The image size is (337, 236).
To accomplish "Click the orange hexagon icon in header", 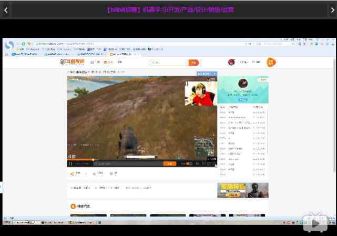I will pos(271,63).
